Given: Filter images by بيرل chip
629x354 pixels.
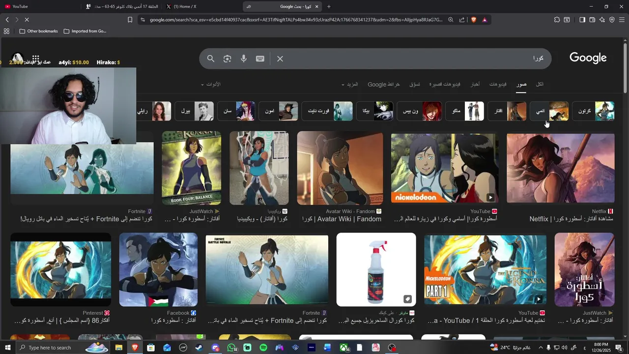Looking at the screenshot, I should [194, 111].
